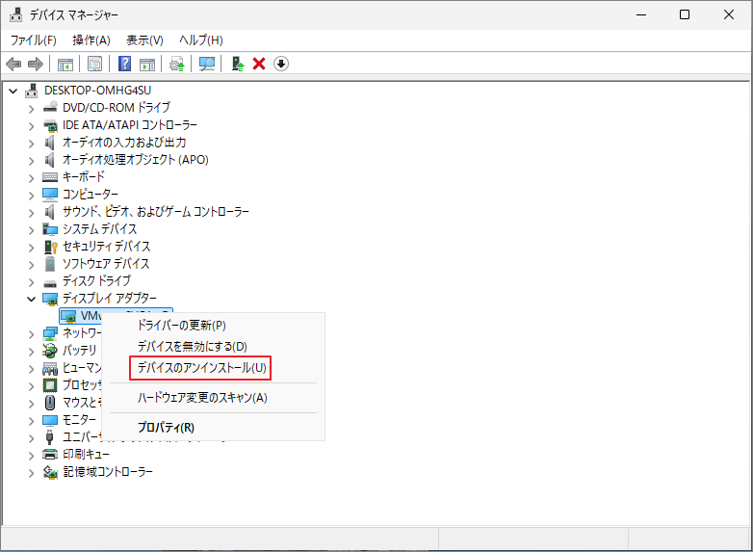Expand the モニター category

[31, 421]
